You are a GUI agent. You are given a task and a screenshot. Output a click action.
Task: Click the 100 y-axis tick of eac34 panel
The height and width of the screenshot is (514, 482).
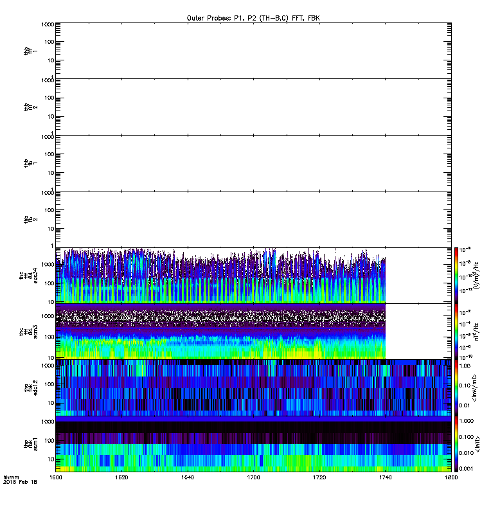[50, 283]
